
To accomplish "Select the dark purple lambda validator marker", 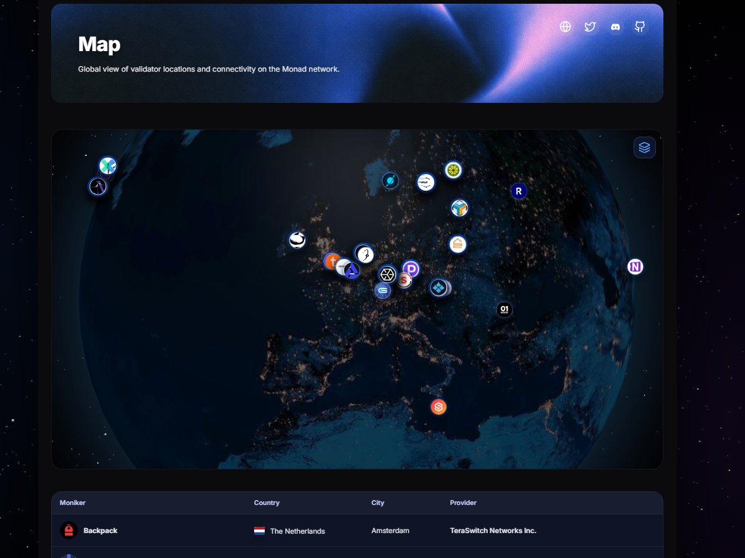I will click(x=98, y=186).
